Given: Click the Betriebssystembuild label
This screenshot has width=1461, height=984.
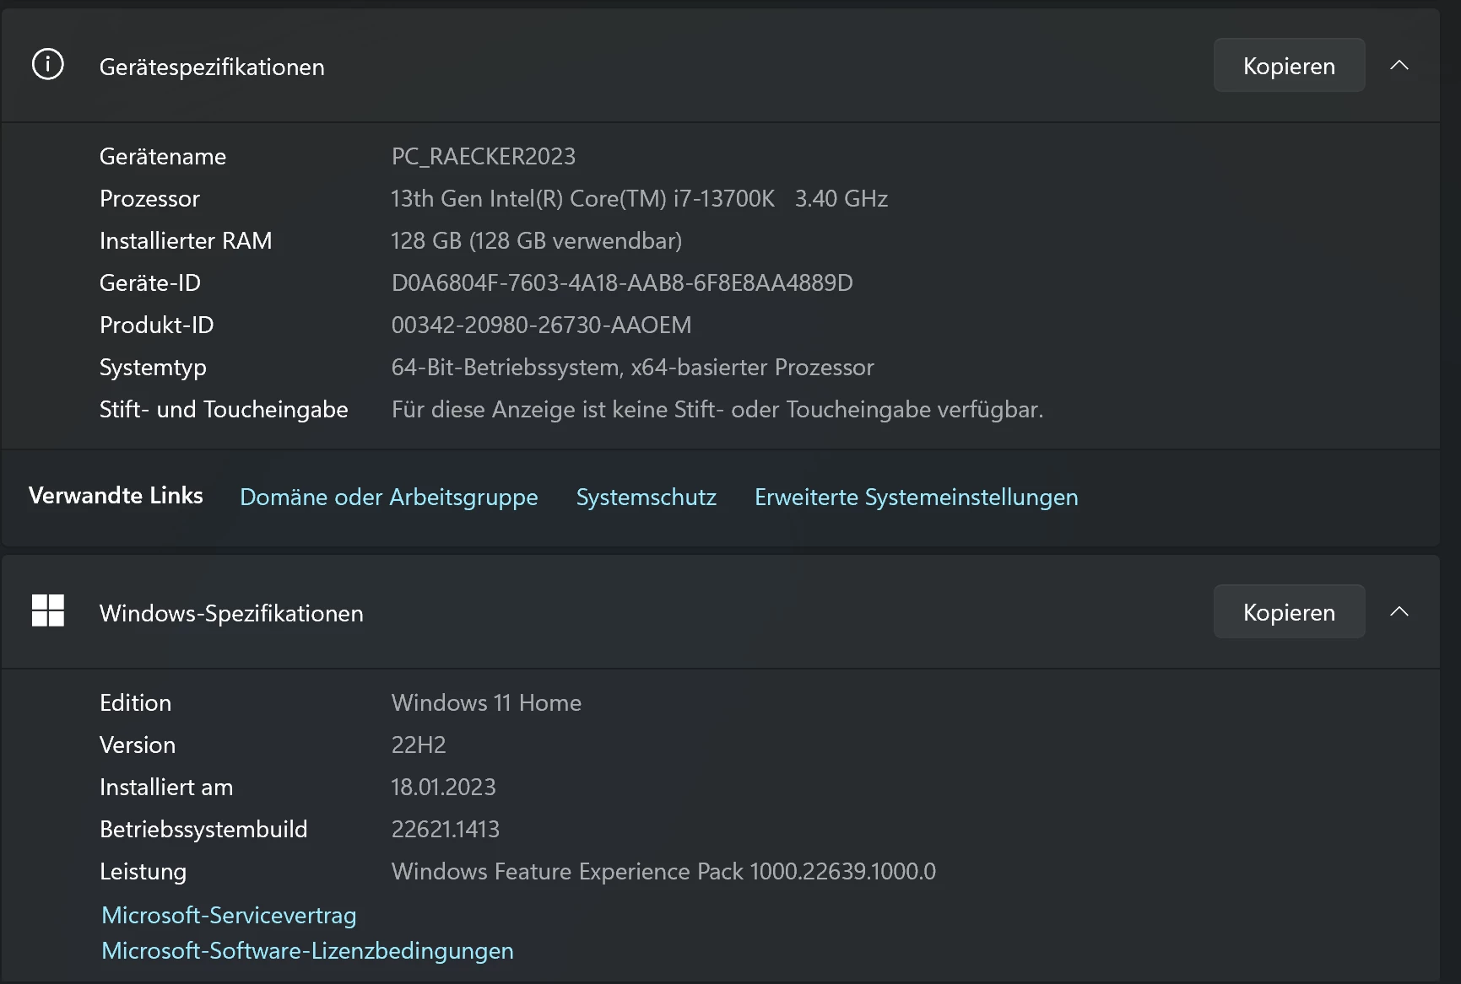Looking at the screenshot, I should point(203,829).
